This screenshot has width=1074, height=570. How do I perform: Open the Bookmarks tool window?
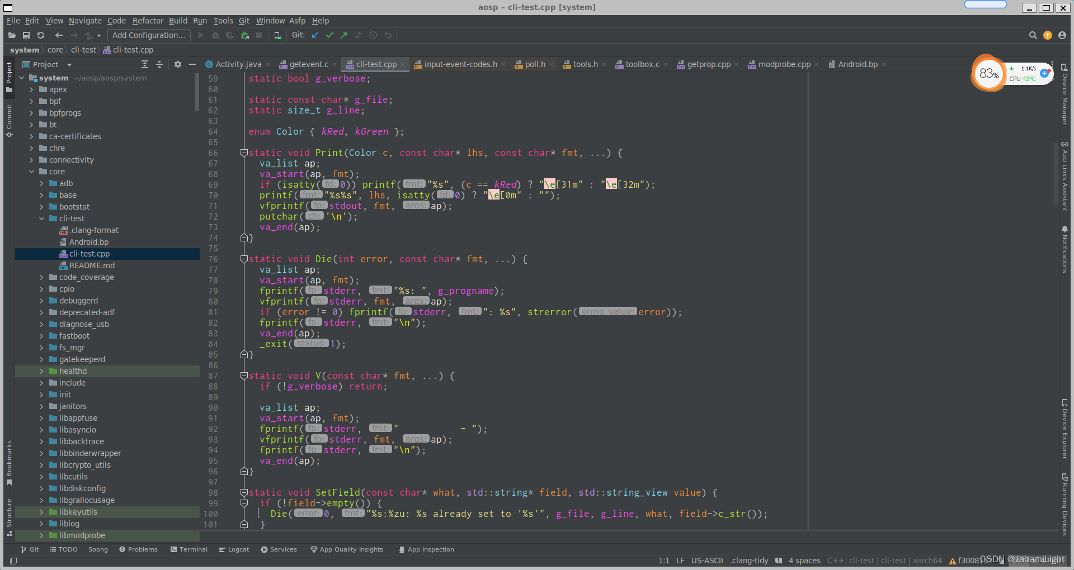click(9, 463)
